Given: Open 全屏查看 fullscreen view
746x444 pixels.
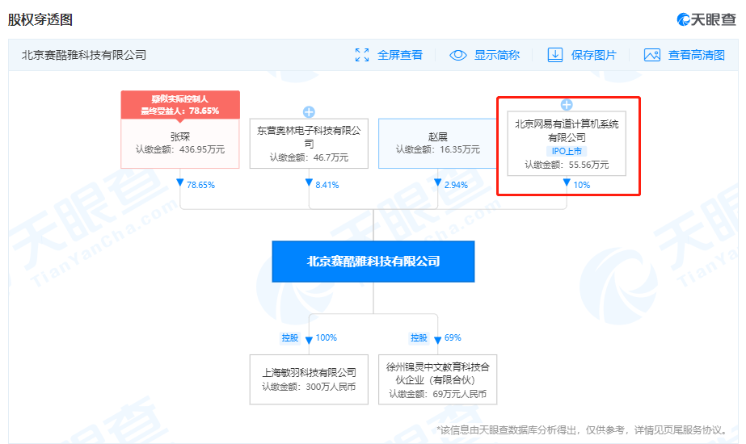Looking at the screenshot, I should click(x=399, y=55).
